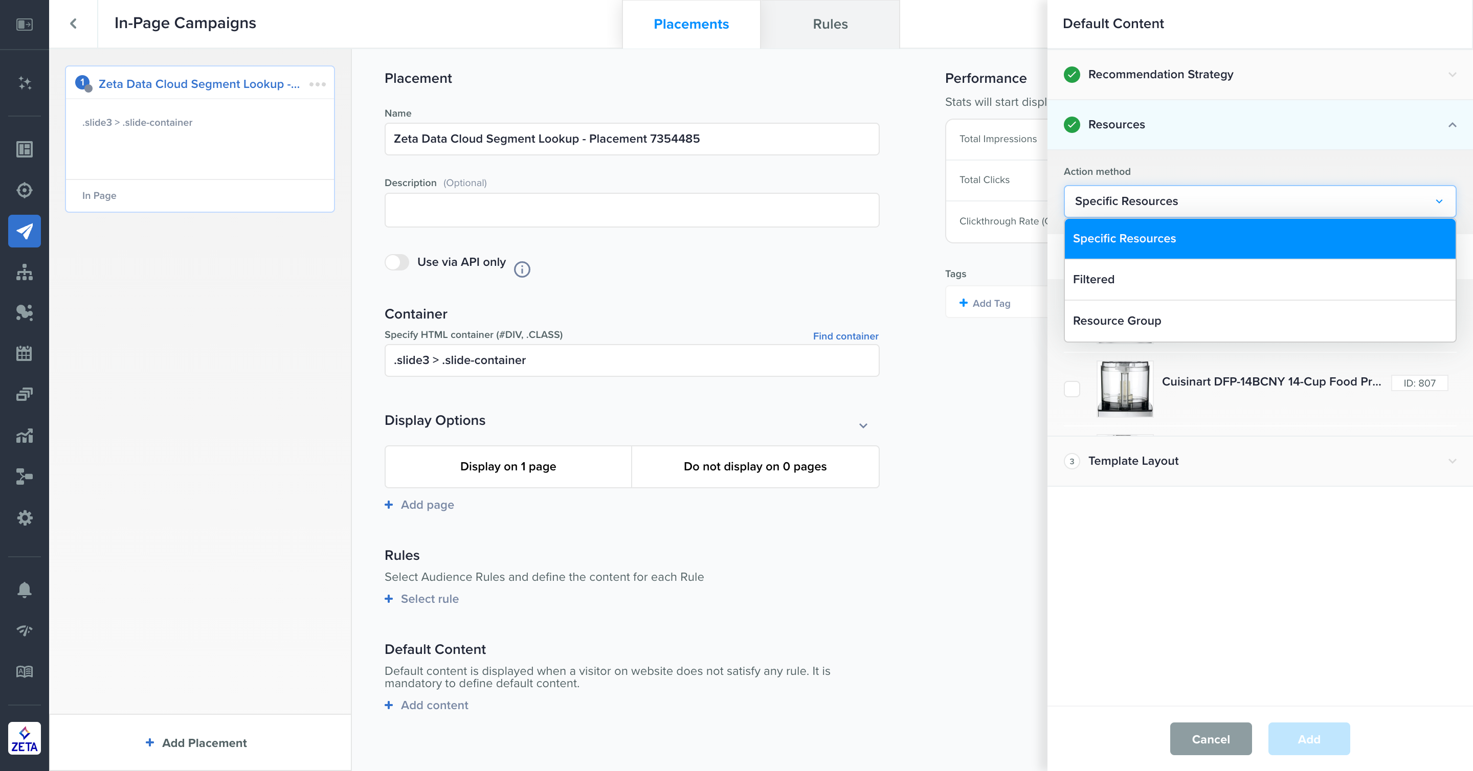Screen dimensions: 1473x771
Task: Click the info icon next to API only
Action: [x=522, y=269]
